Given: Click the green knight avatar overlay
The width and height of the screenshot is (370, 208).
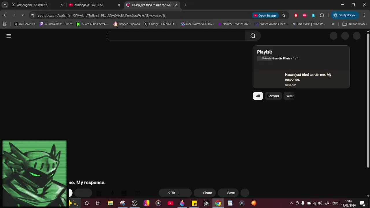Looking at the screenshot, I should [x=34, y=174].
